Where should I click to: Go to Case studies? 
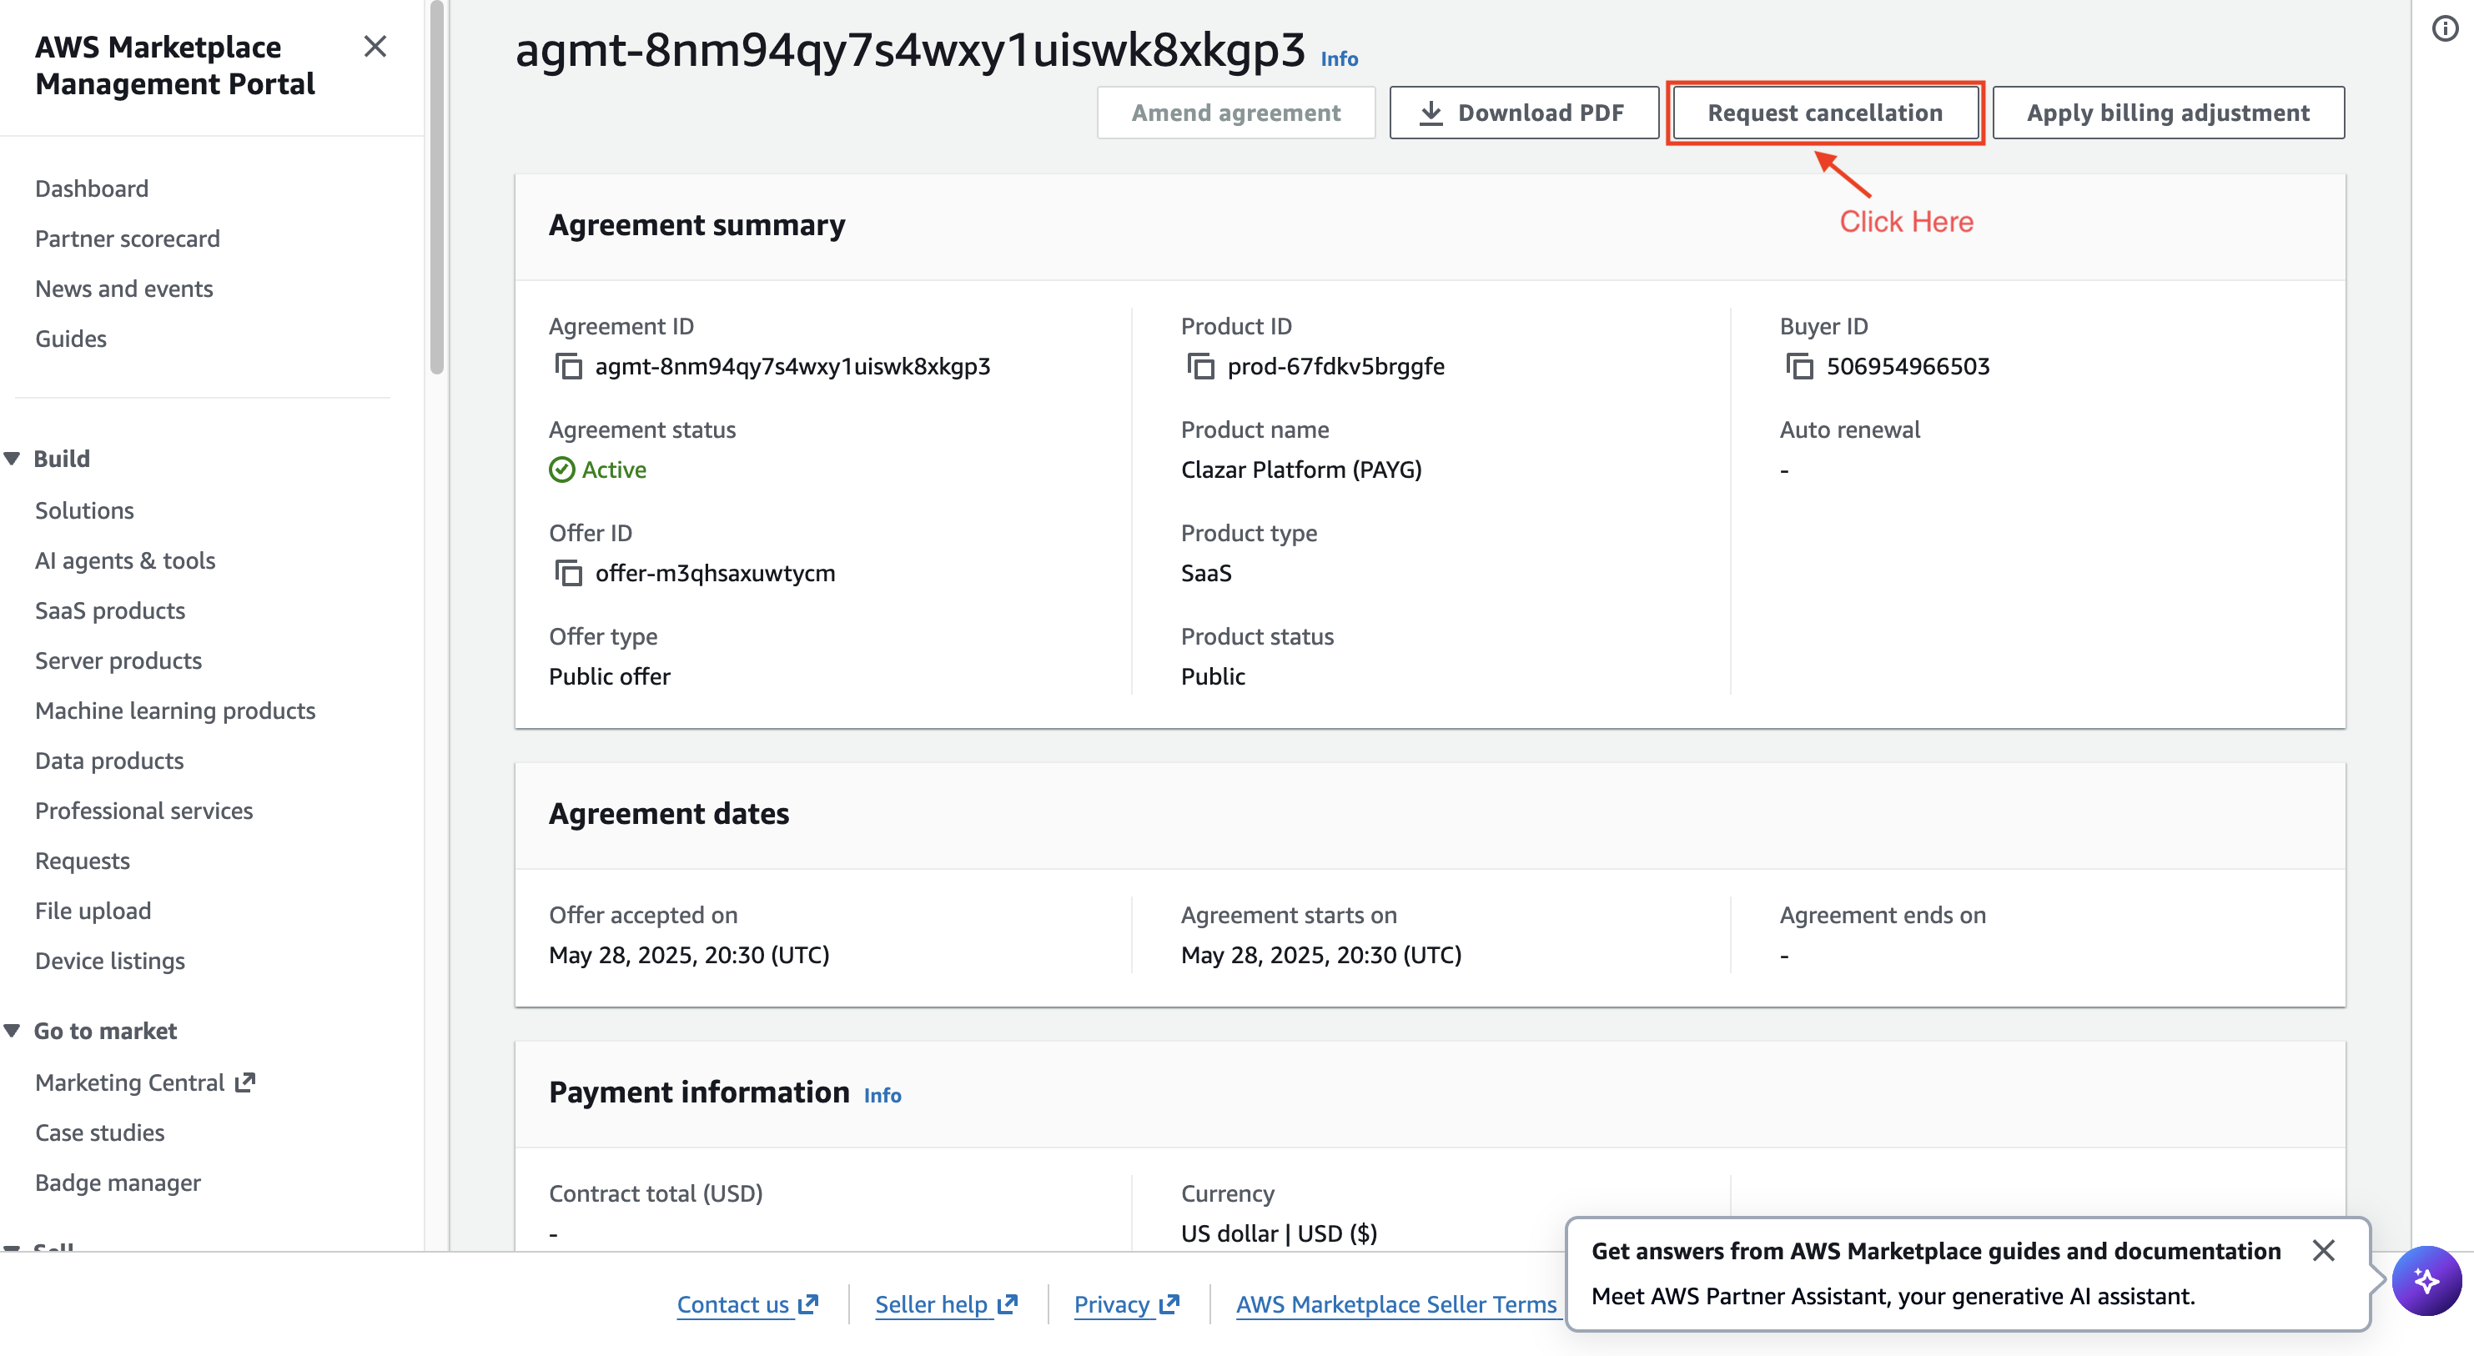click(100, 1133)
